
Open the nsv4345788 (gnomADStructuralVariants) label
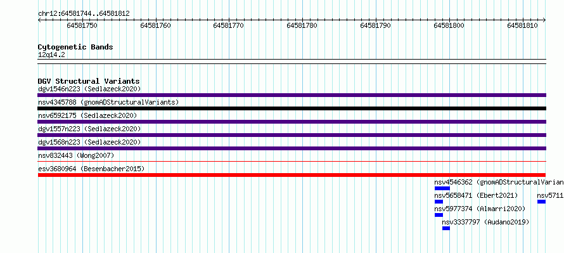(x=108, y=102)
